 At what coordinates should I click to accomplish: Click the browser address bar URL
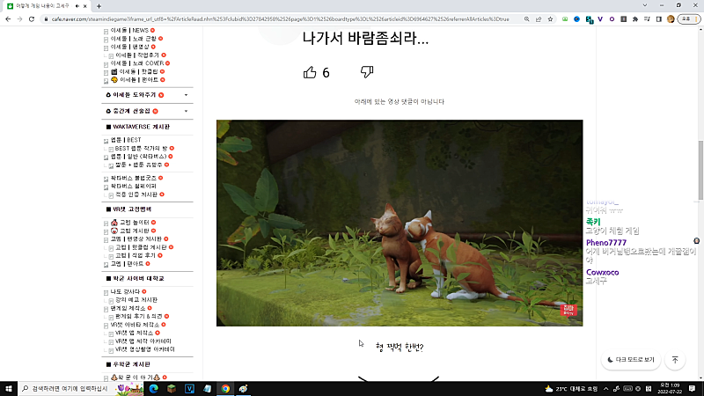[x=280, y=19]
